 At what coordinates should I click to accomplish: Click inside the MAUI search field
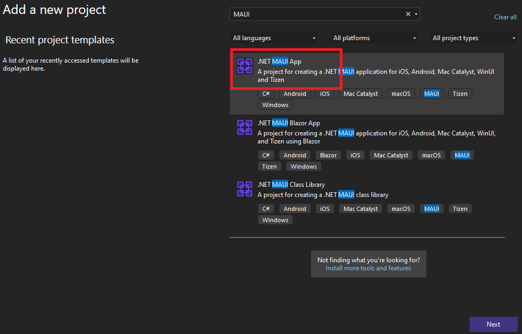(x=315, y=14)
